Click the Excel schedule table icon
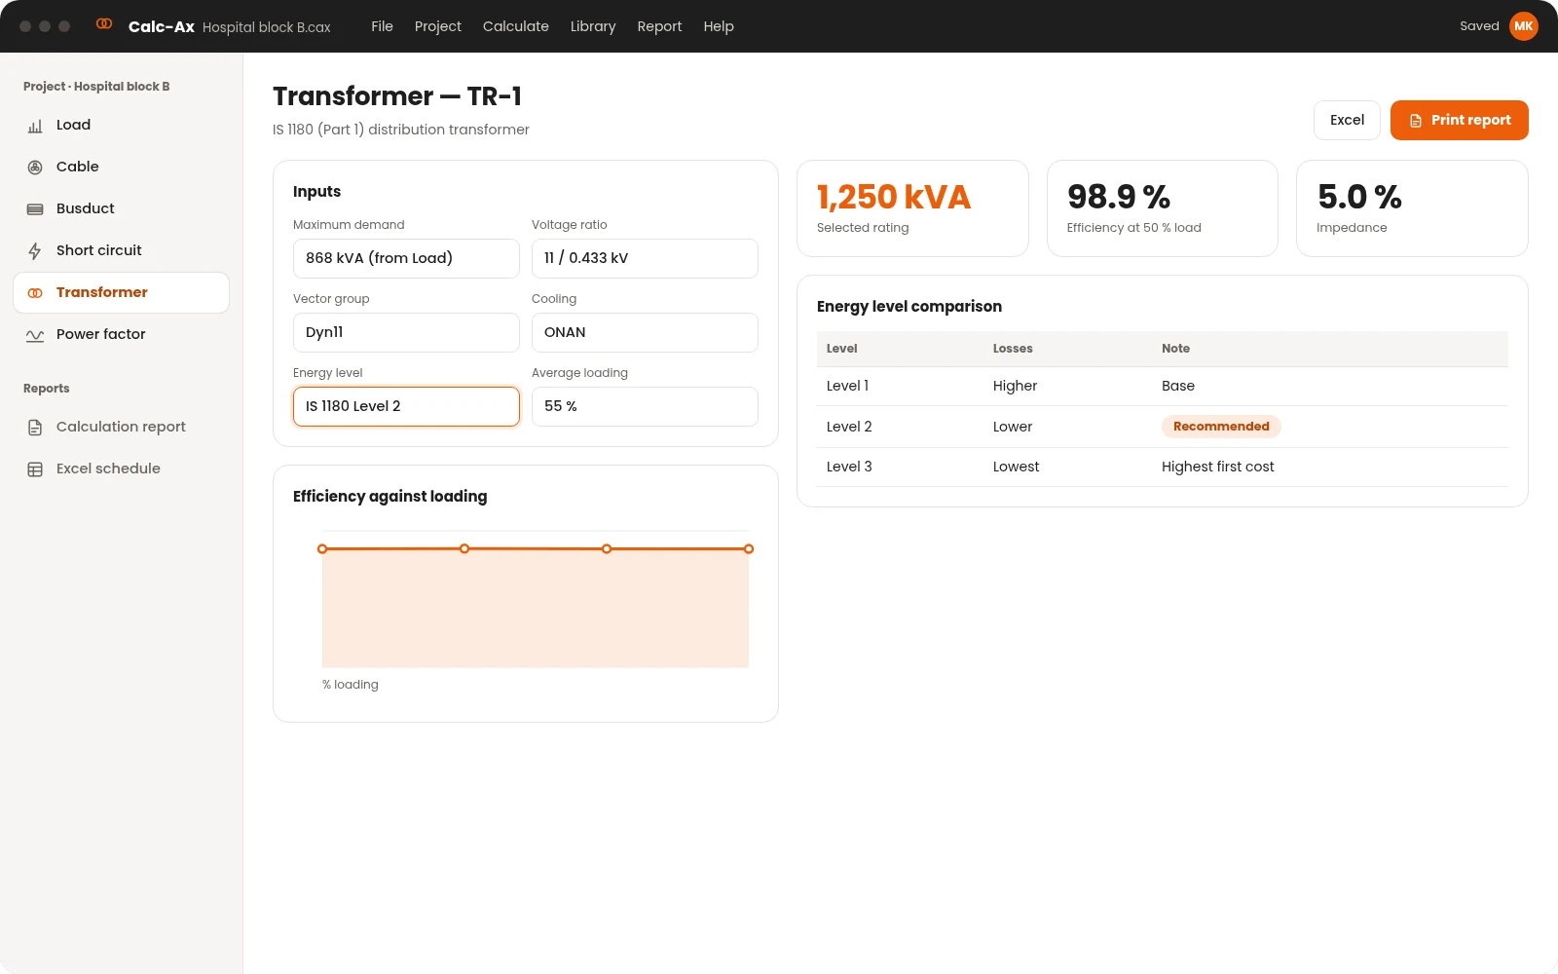This screenshot has width=1558, height=974. pos(35,469)
